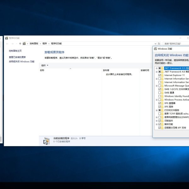This screenshot has width=189, height=189.
Task: Uncheck XPS 服务 feature
Action: (x=160, y=107)
